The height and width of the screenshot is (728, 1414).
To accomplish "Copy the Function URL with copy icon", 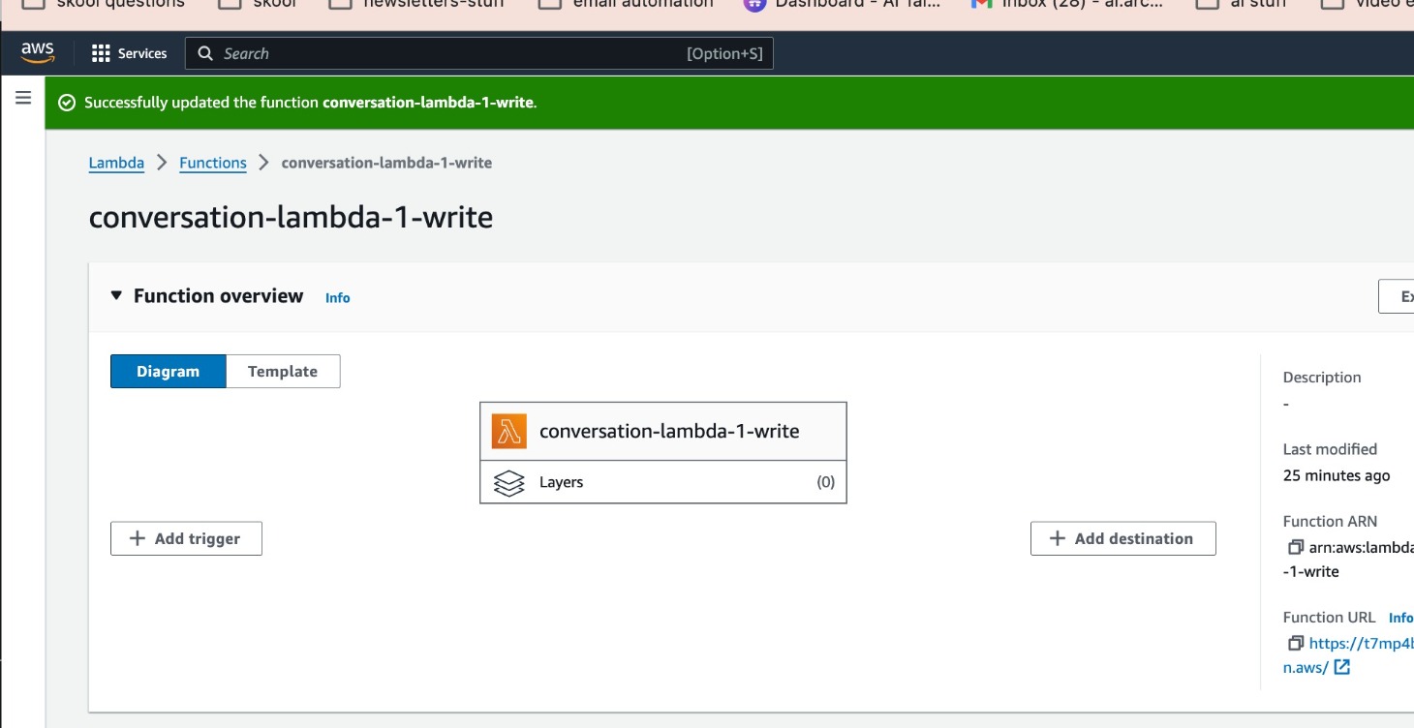I will (1295, 643).
